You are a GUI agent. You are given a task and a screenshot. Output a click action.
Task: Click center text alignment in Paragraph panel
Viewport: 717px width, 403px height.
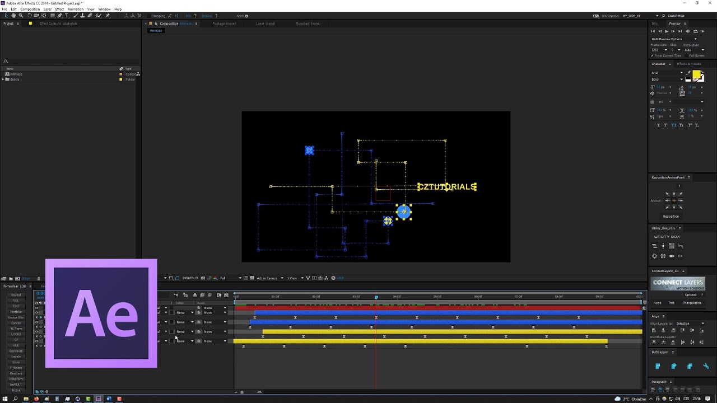pos(660,390)
